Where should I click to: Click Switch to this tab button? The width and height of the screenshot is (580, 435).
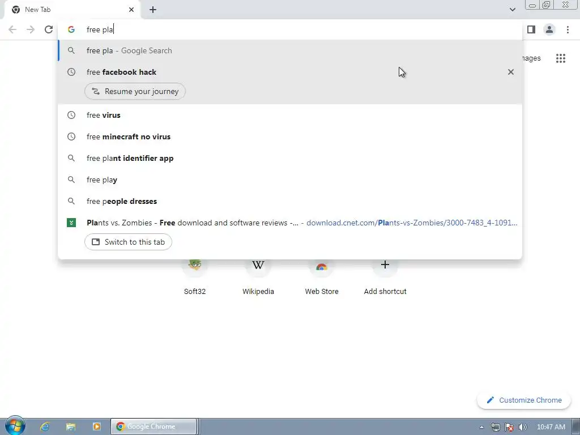pyautogui.click(x=128, y=242)
